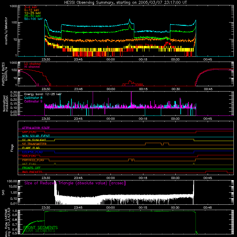Click the PARTICLE_FLAG label
This screenshot has width=237, height=237.
tap(33, 160)
